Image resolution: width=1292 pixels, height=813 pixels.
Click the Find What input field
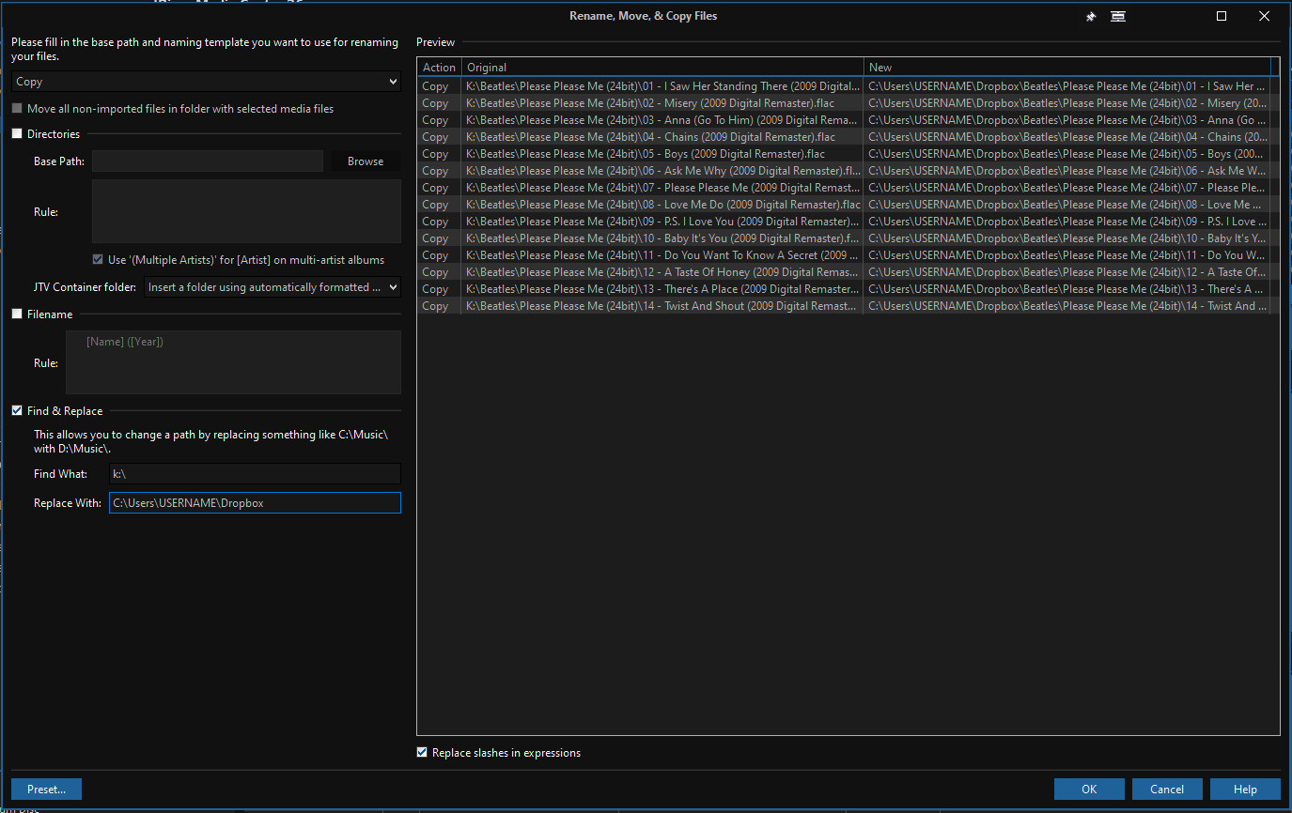pyautogui.click(x=255, y=474)
